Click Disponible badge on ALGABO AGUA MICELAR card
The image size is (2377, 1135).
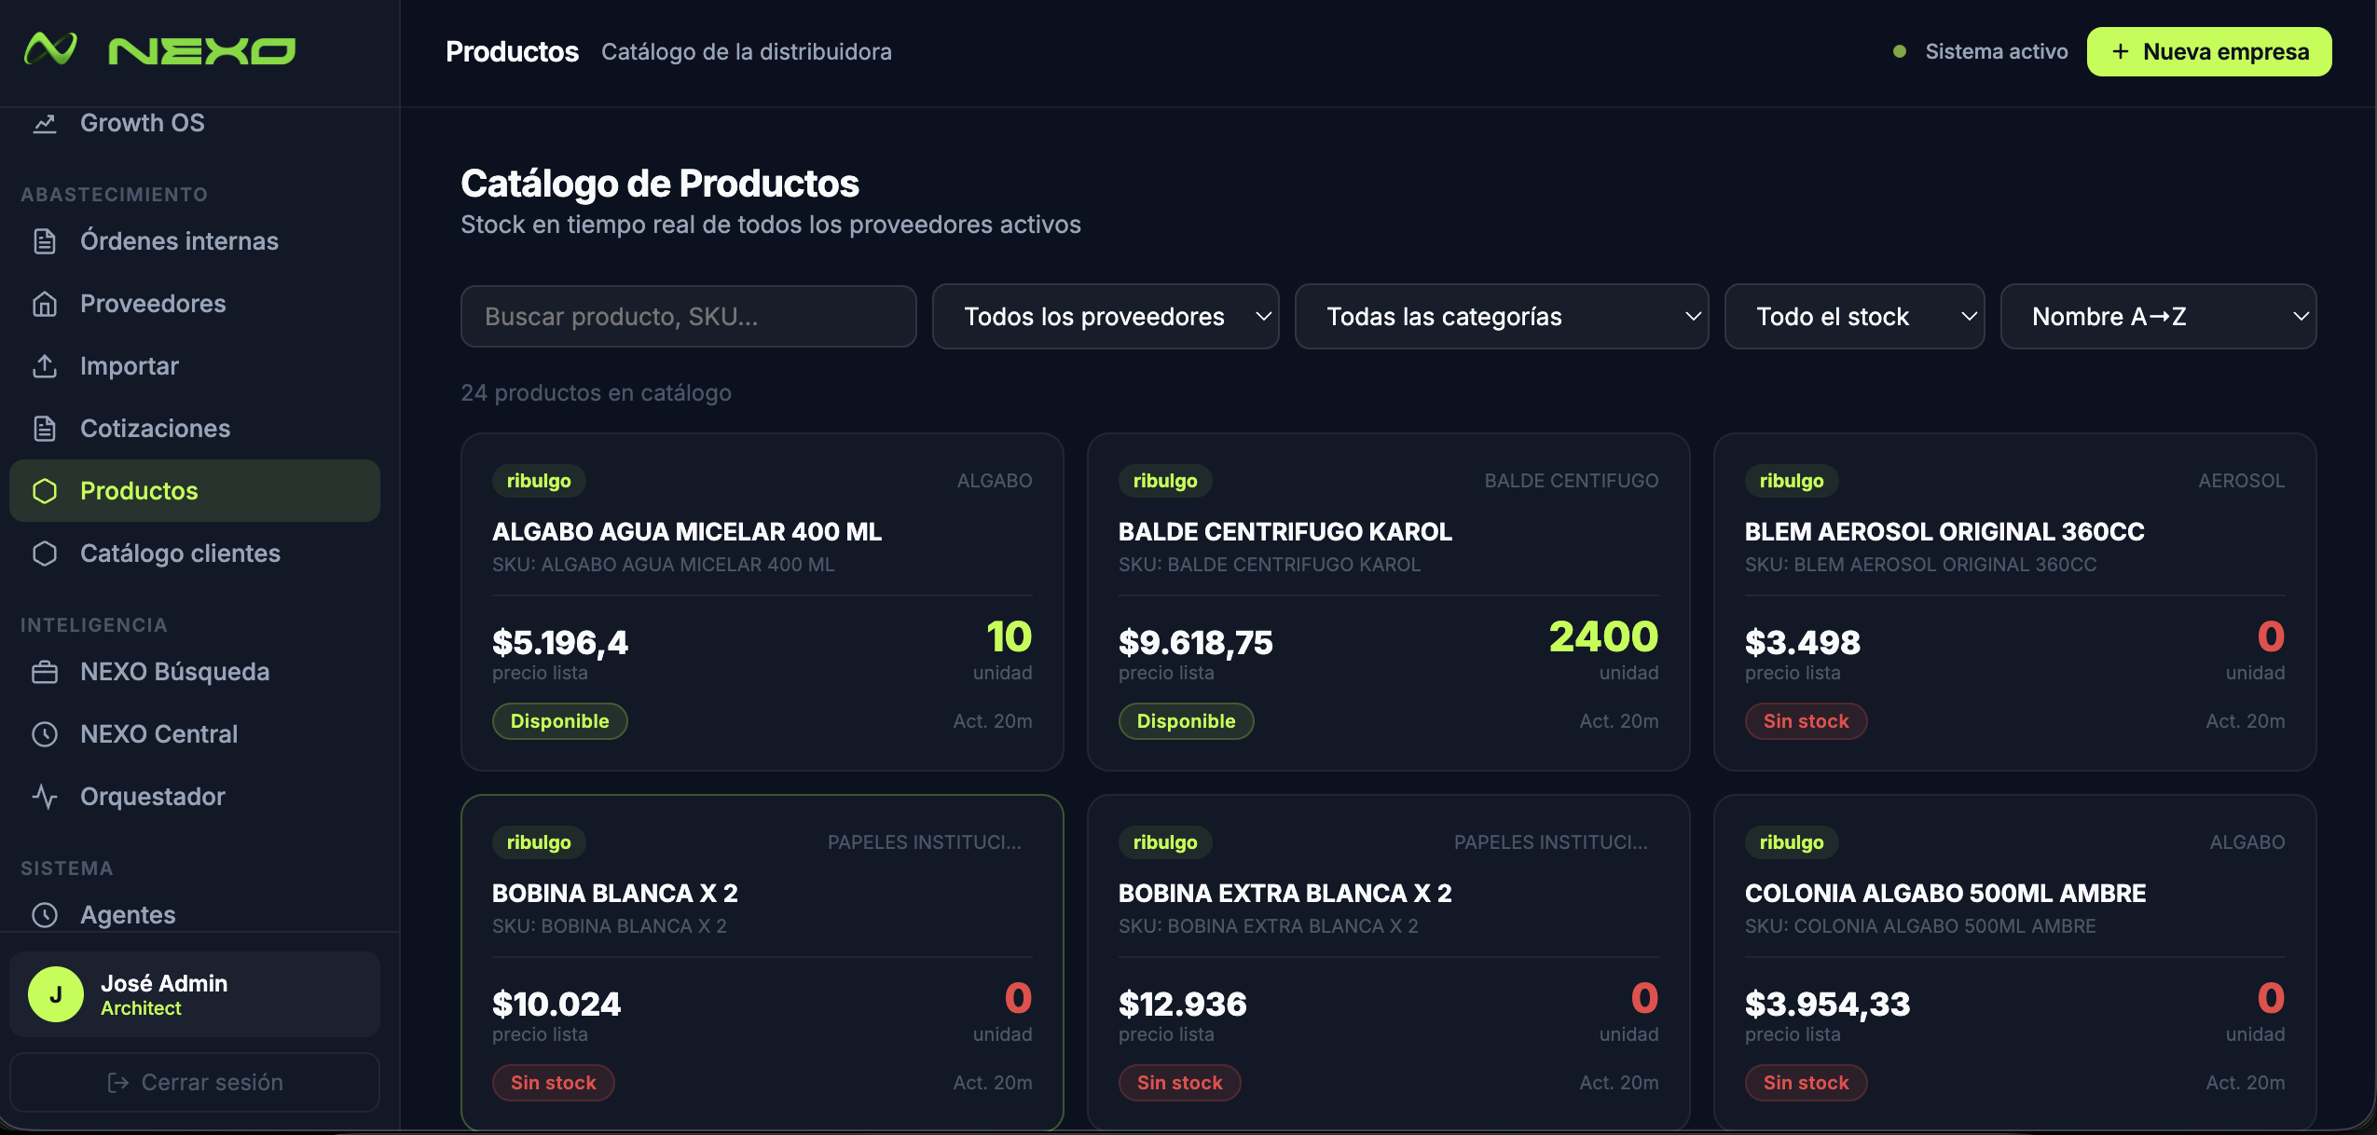coord(560,721)
